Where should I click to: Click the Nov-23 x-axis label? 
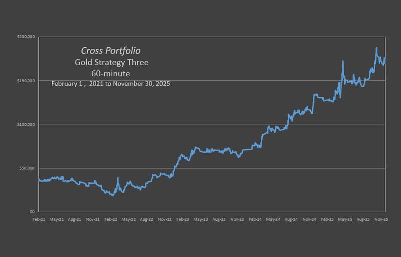[x=237, y=219]
